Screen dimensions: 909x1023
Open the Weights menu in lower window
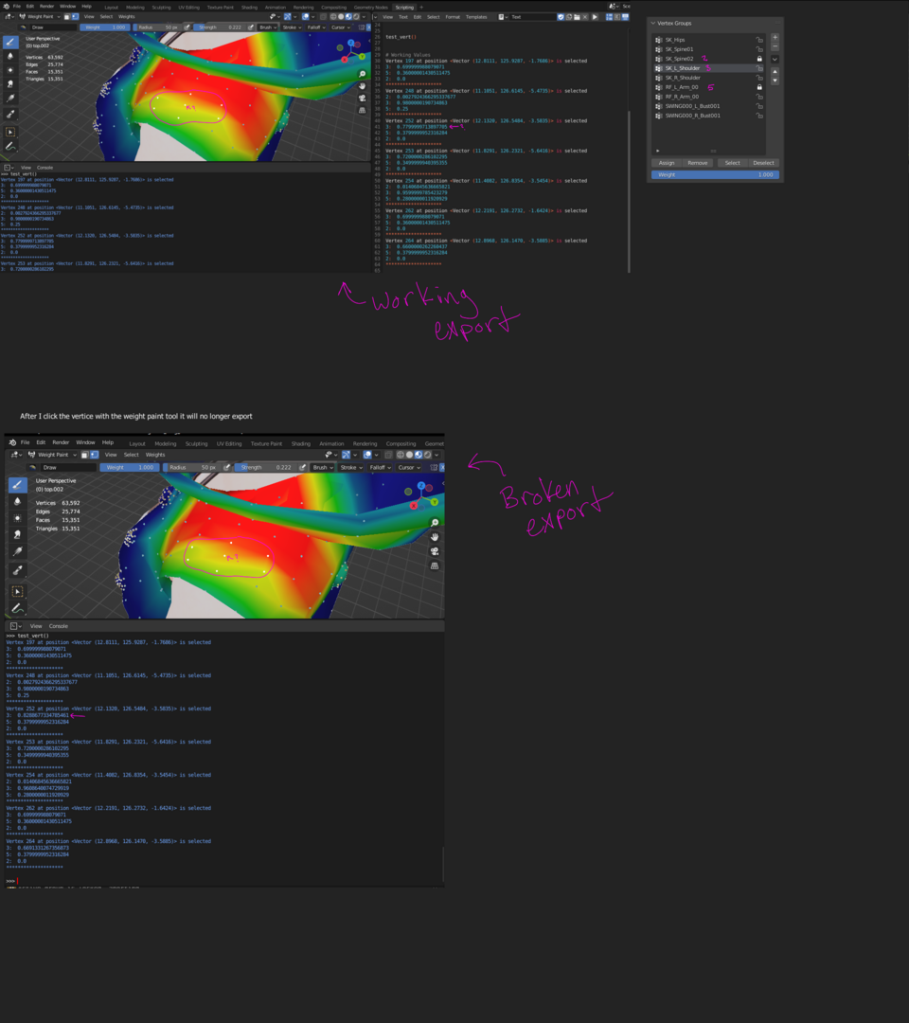[155, 455]
